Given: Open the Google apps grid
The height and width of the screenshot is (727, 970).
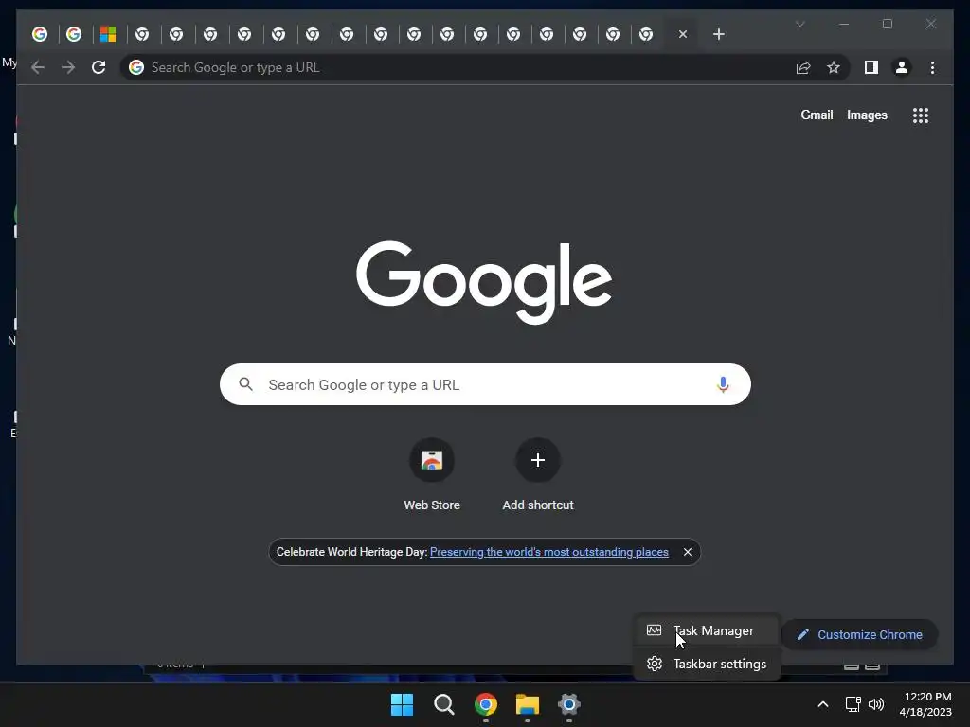Looking at the screenshot, I should coord(921,115).
